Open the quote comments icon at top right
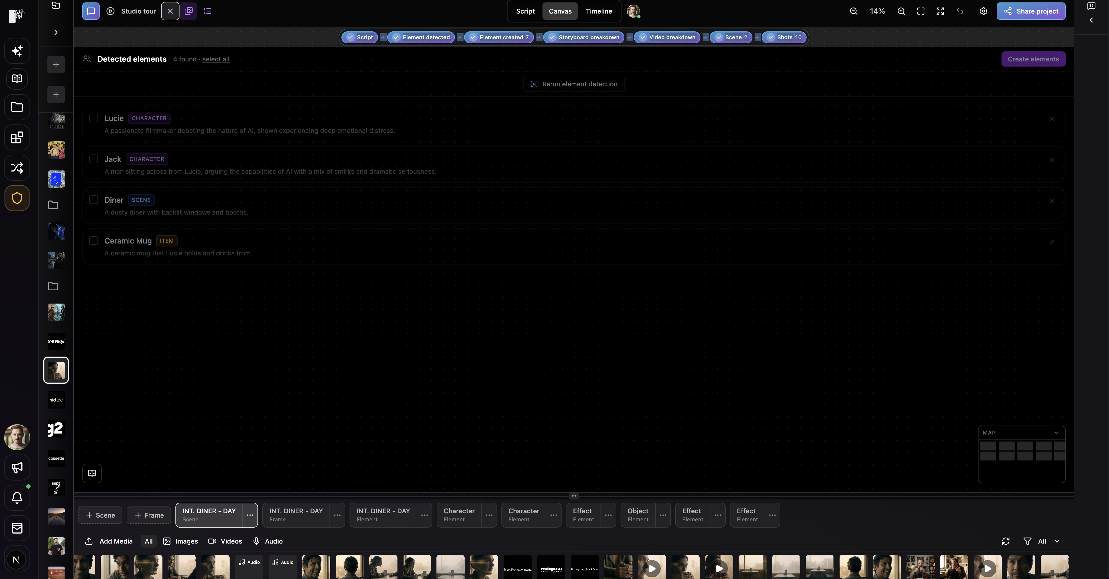 pos(1091,6)
